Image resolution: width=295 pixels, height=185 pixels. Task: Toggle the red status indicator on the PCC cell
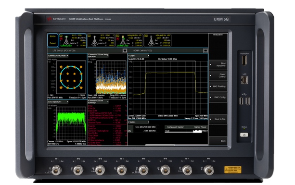click(x=61, y=39)
